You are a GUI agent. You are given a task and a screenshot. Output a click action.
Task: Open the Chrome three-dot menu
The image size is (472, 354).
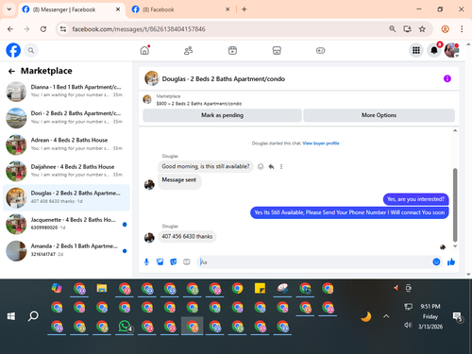click(x=462, y=29)
